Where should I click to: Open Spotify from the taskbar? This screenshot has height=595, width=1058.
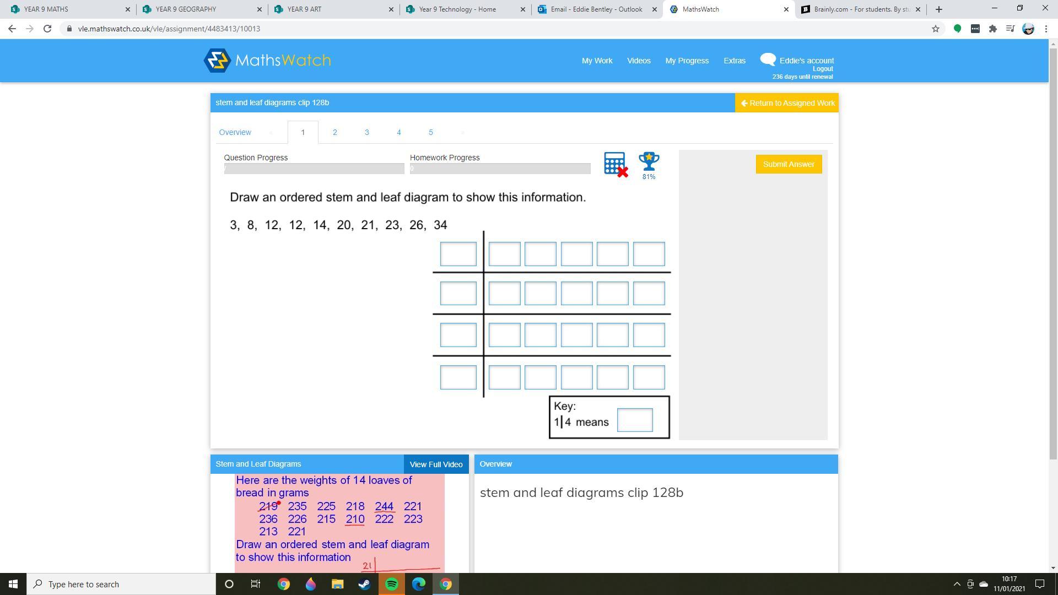tap(391, 584)
